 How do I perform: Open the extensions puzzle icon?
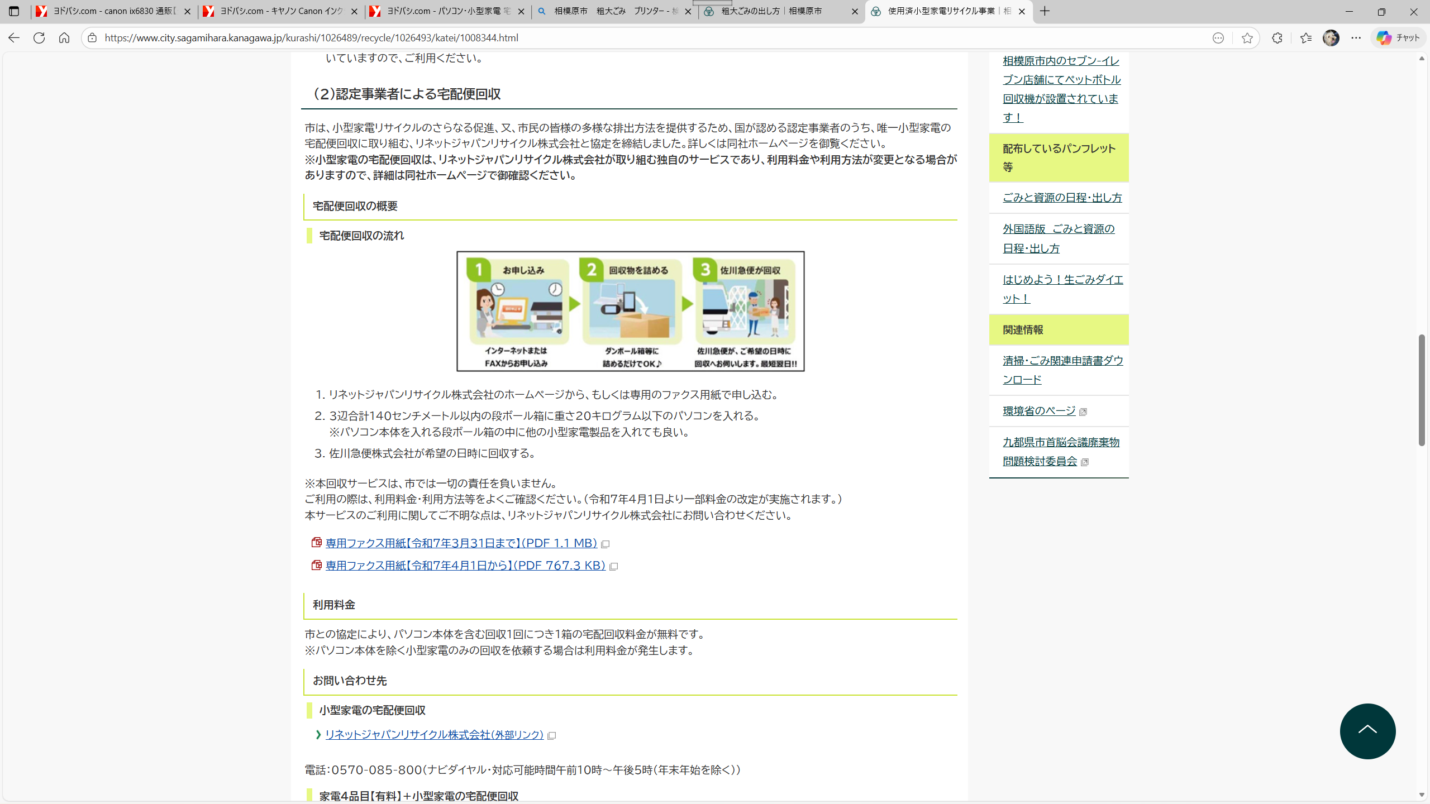coord(1277,38)
